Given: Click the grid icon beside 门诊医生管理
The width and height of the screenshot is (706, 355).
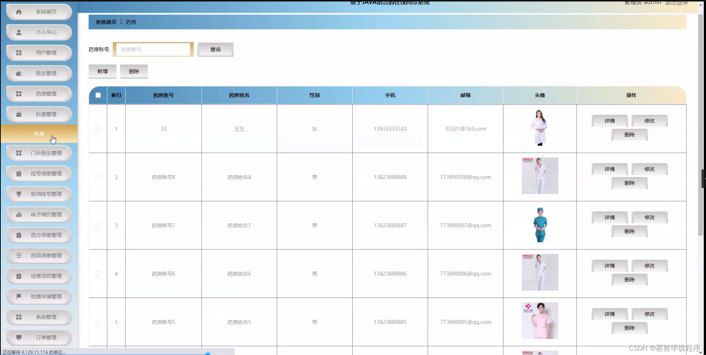Looking at the screenshot, I should pos(19,153).
